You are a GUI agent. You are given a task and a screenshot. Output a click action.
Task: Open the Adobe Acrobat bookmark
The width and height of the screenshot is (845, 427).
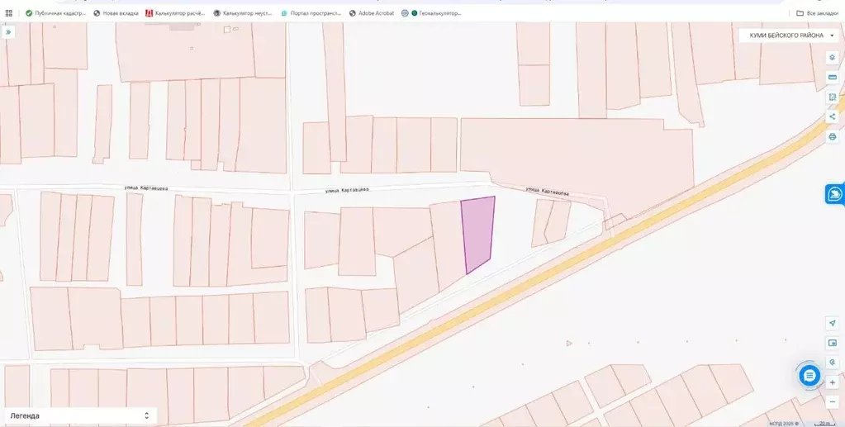371,13
